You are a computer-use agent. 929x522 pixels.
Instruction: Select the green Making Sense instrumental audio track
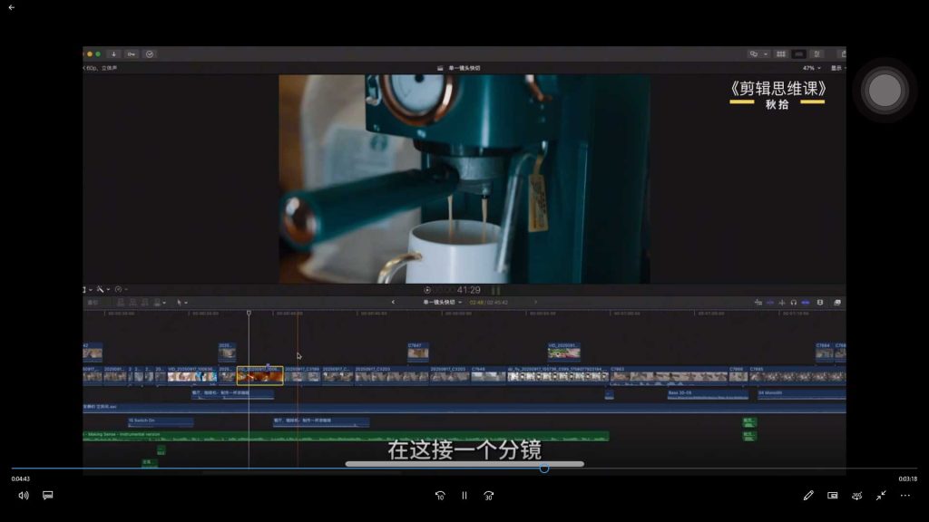[x=346, y=436]
